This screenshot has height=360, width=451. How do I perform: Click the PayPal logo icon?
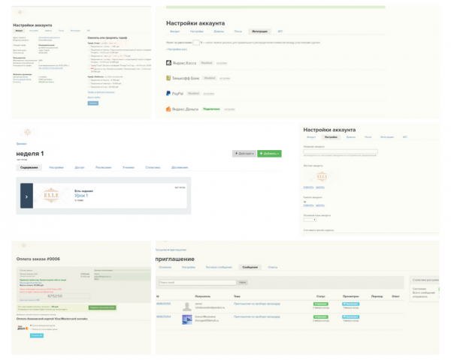[x=168, y=93]
